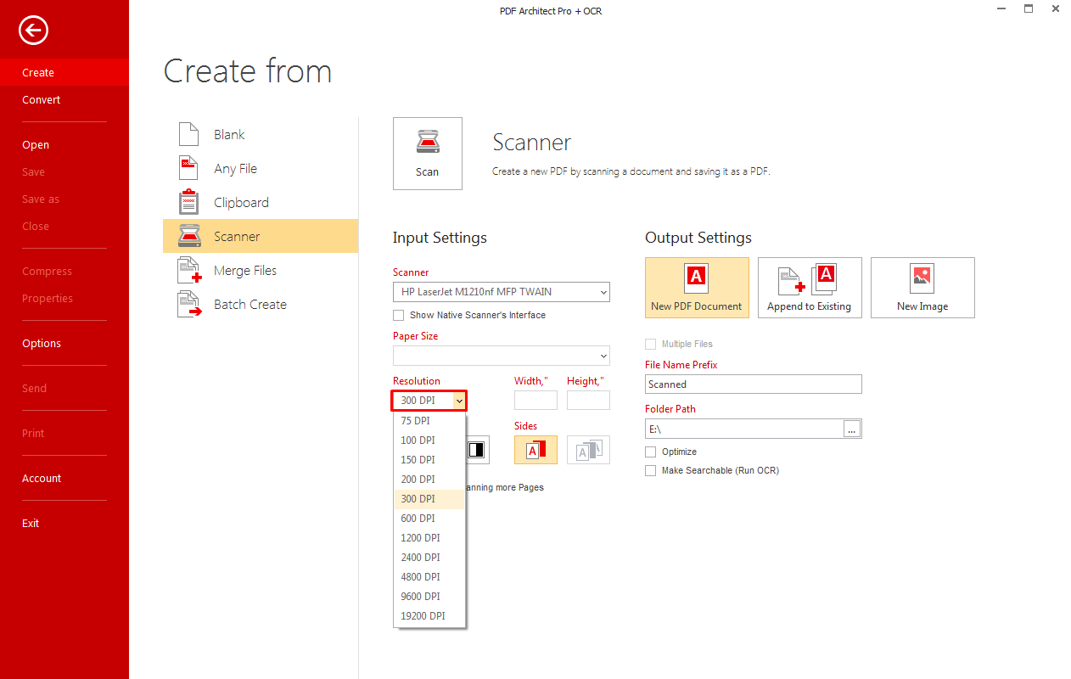Select Save as in the sidebar
The width and height of the screenshot is (1071, 679).
(64, 199)
